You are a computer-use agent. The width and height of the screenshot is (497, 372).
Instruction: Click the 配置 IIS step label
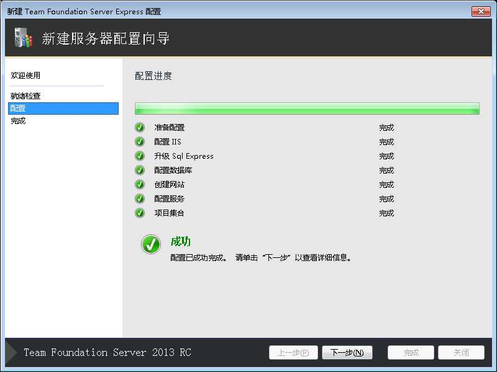(168, 142)
